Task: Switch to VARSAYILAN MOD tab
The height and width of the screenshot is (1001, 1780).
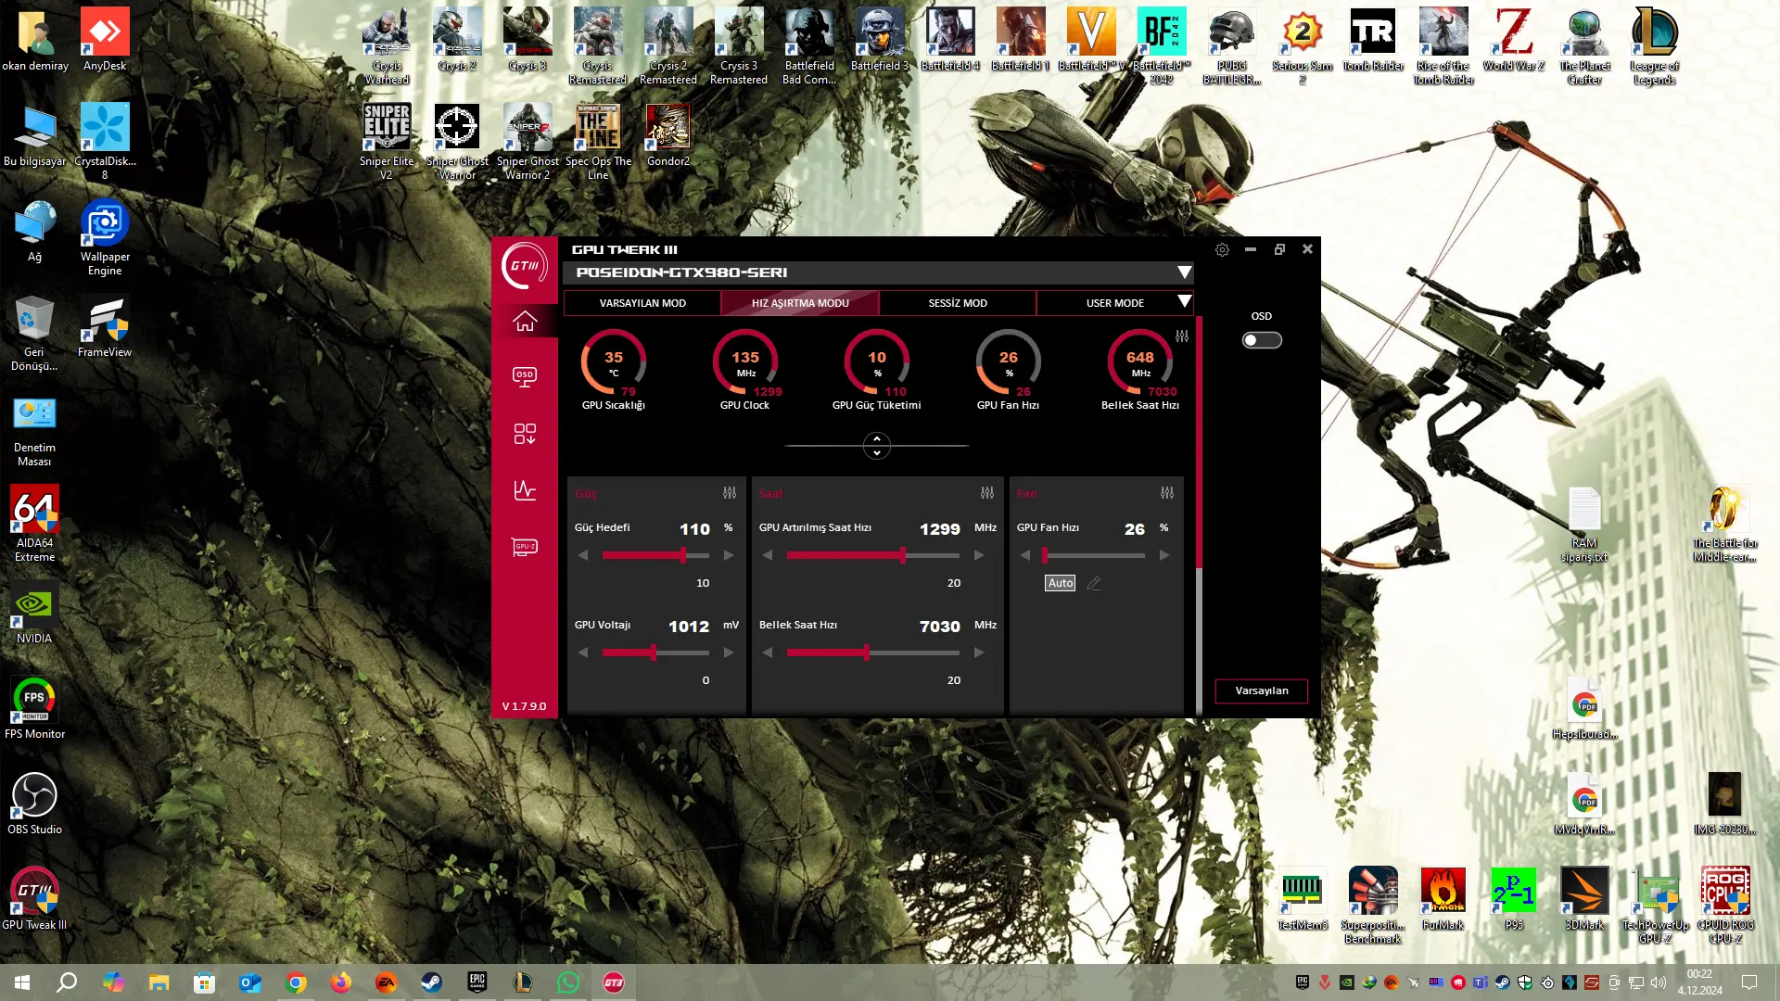Action: click(x=642, y=303)
